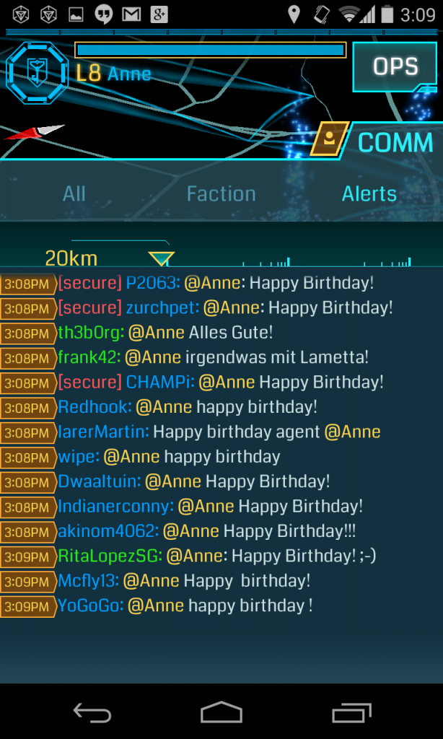Screen dimensions: 443x739
Task: Open the recent apps navigation icon
Action: point(351,712)
